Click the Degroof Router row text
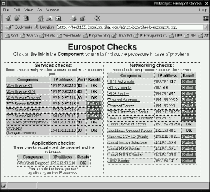 click(x=121, y=106)
